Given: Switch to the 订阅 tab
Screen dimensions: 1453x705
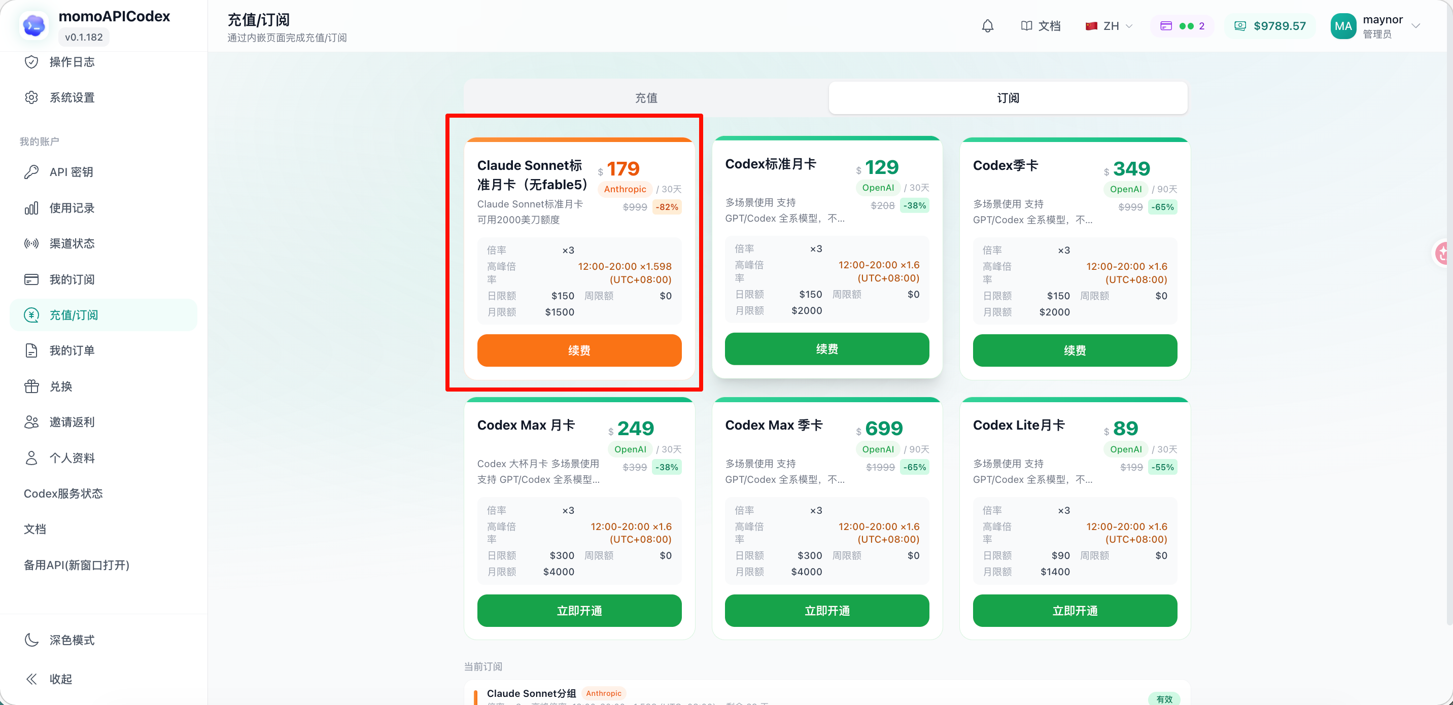Looking at the screenshot, I should tap(1008, 98).
